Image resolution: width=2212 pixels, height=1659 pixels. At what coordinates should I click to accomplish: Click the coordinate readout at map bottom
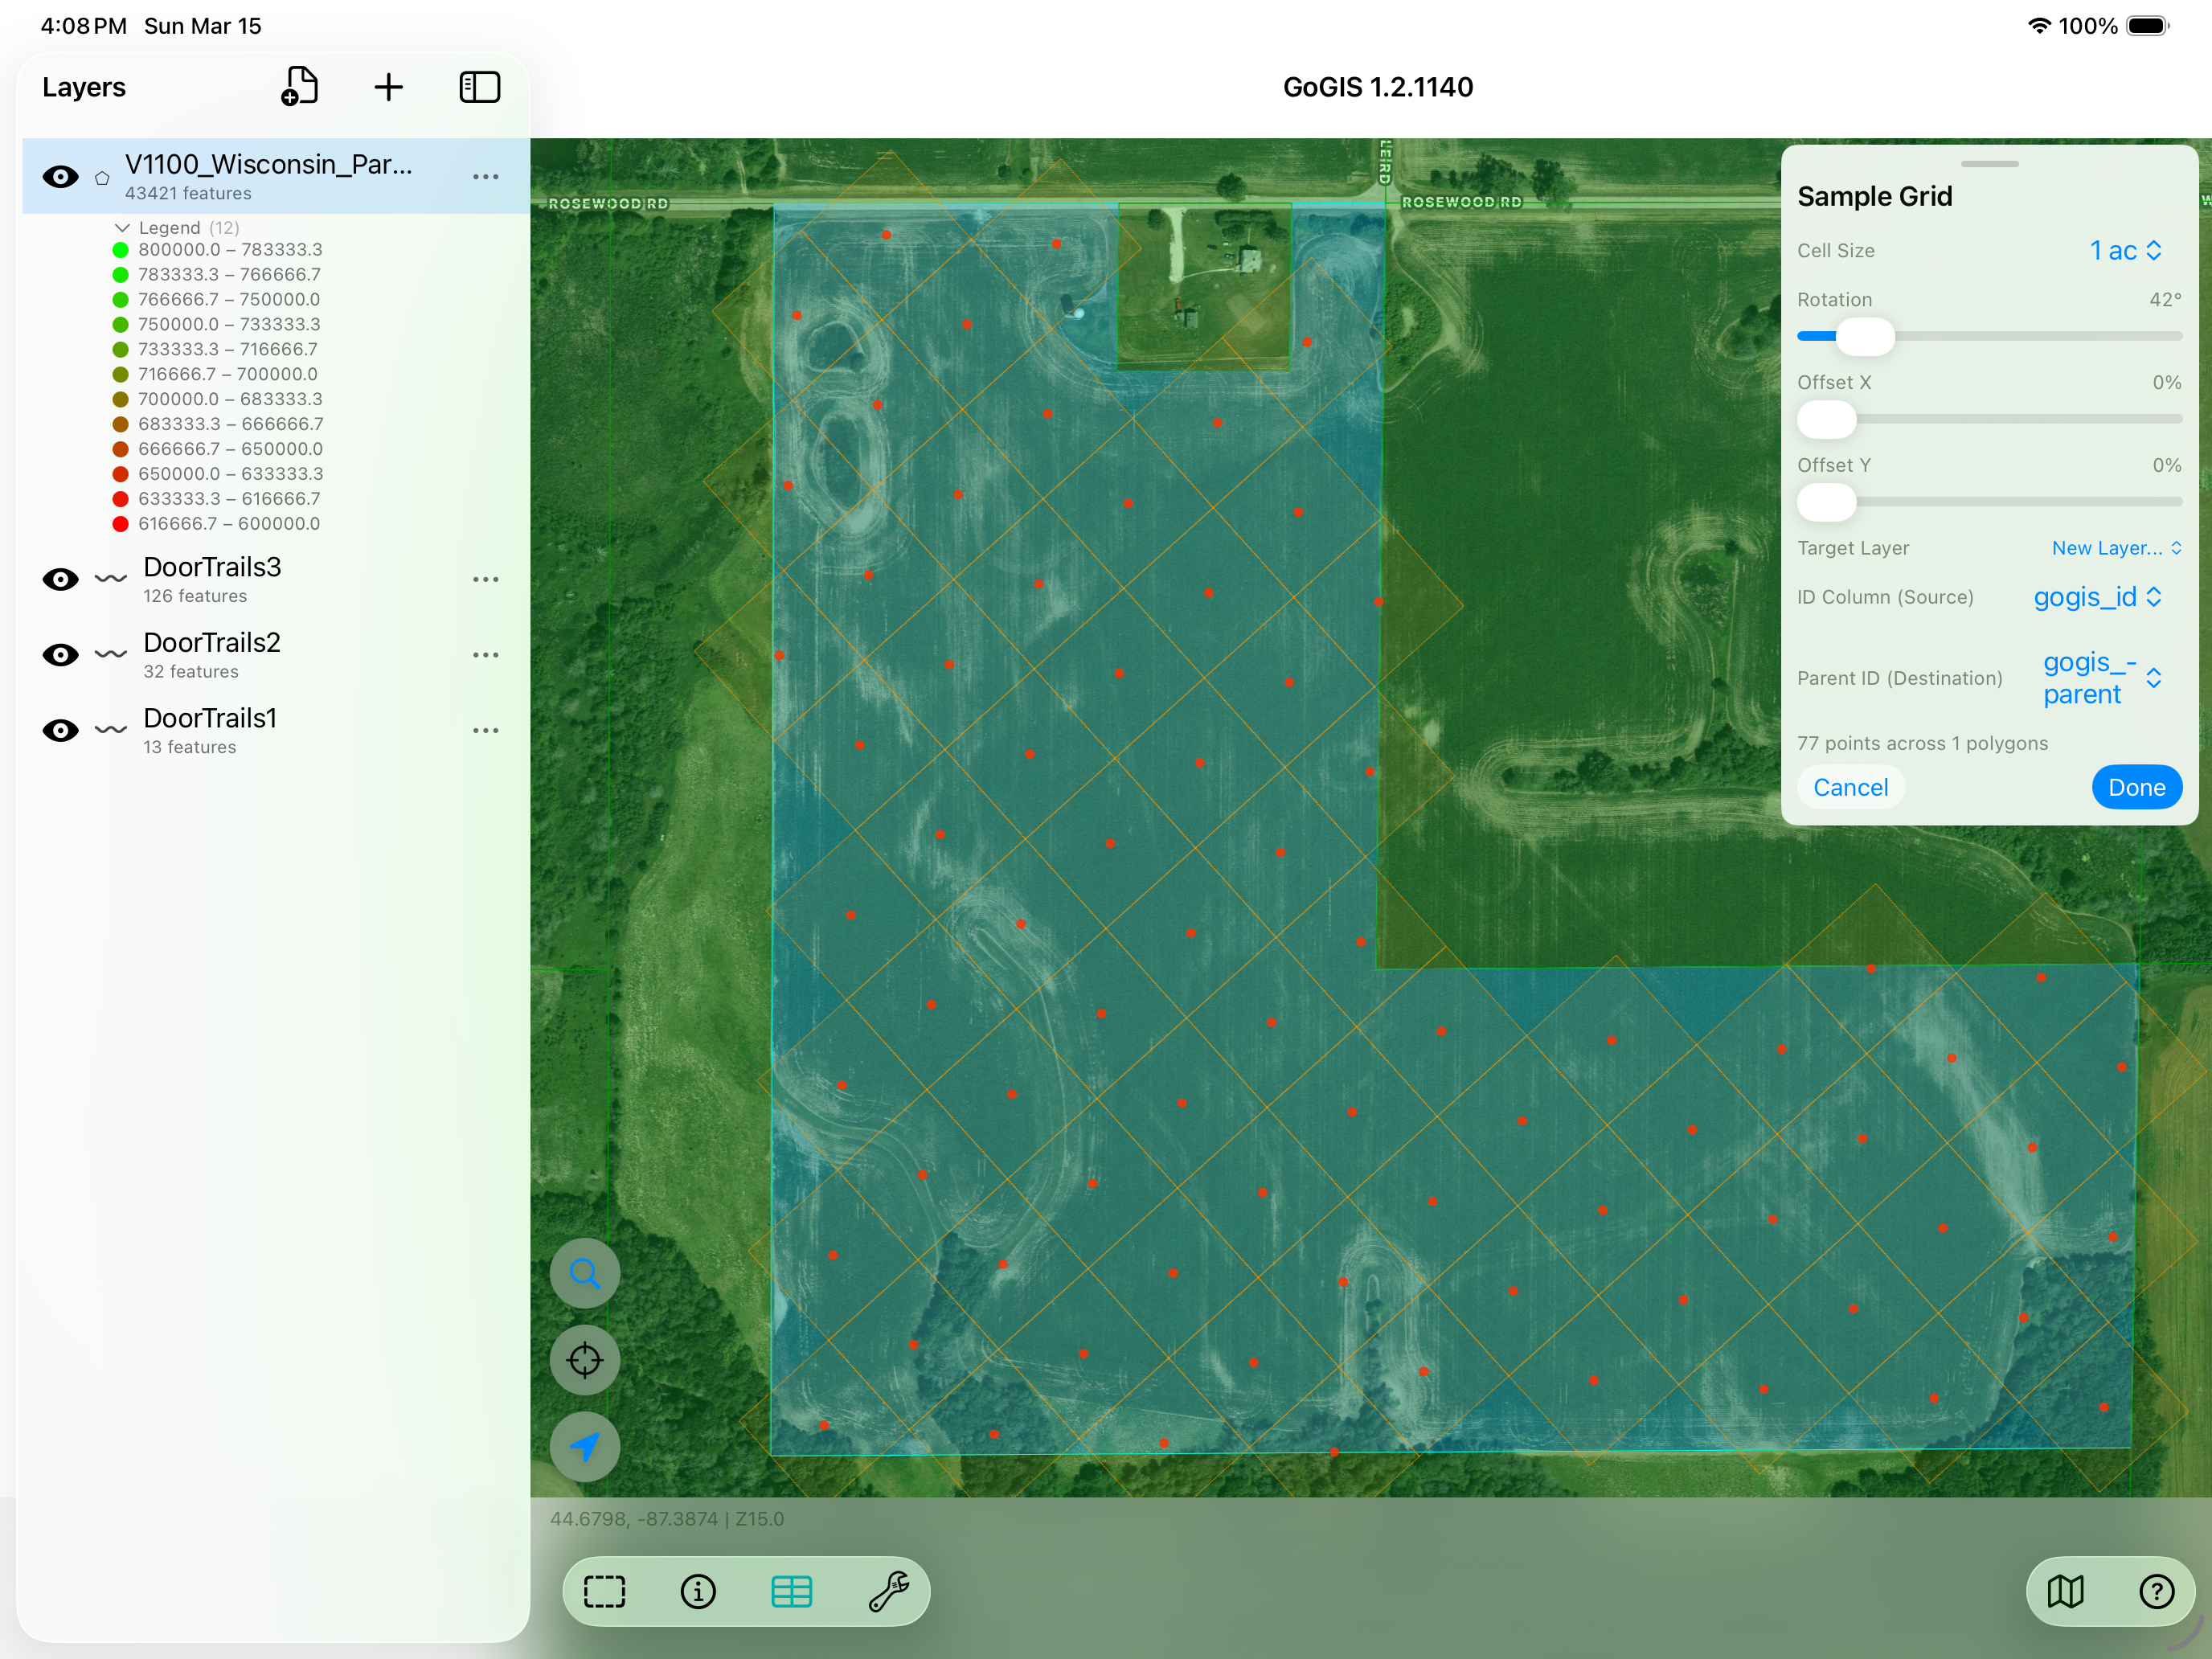(x=667, y=1518)
